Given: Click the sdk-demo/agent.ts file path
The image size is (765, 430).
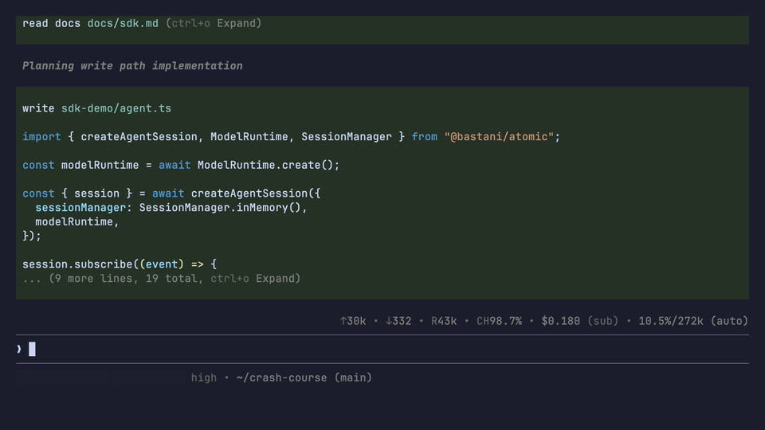Looking at the screenshot, I should (116, 108).
